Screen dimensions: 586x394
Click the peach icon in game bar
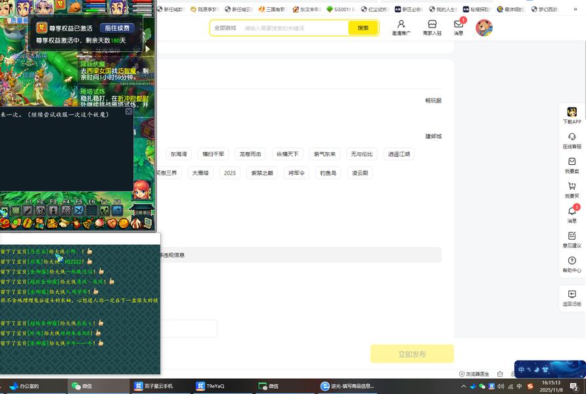coord(99,223)
